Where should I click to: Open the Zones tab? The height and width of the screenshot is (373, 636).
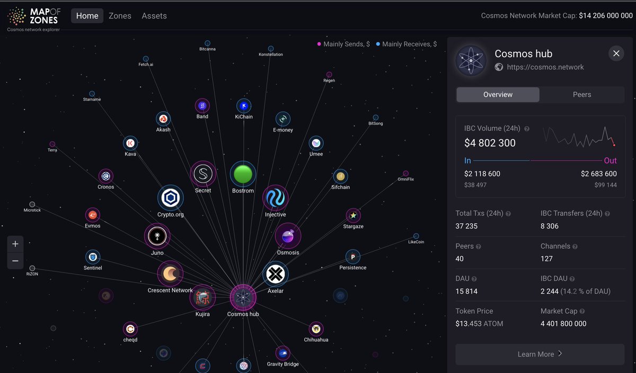point(120,16)
